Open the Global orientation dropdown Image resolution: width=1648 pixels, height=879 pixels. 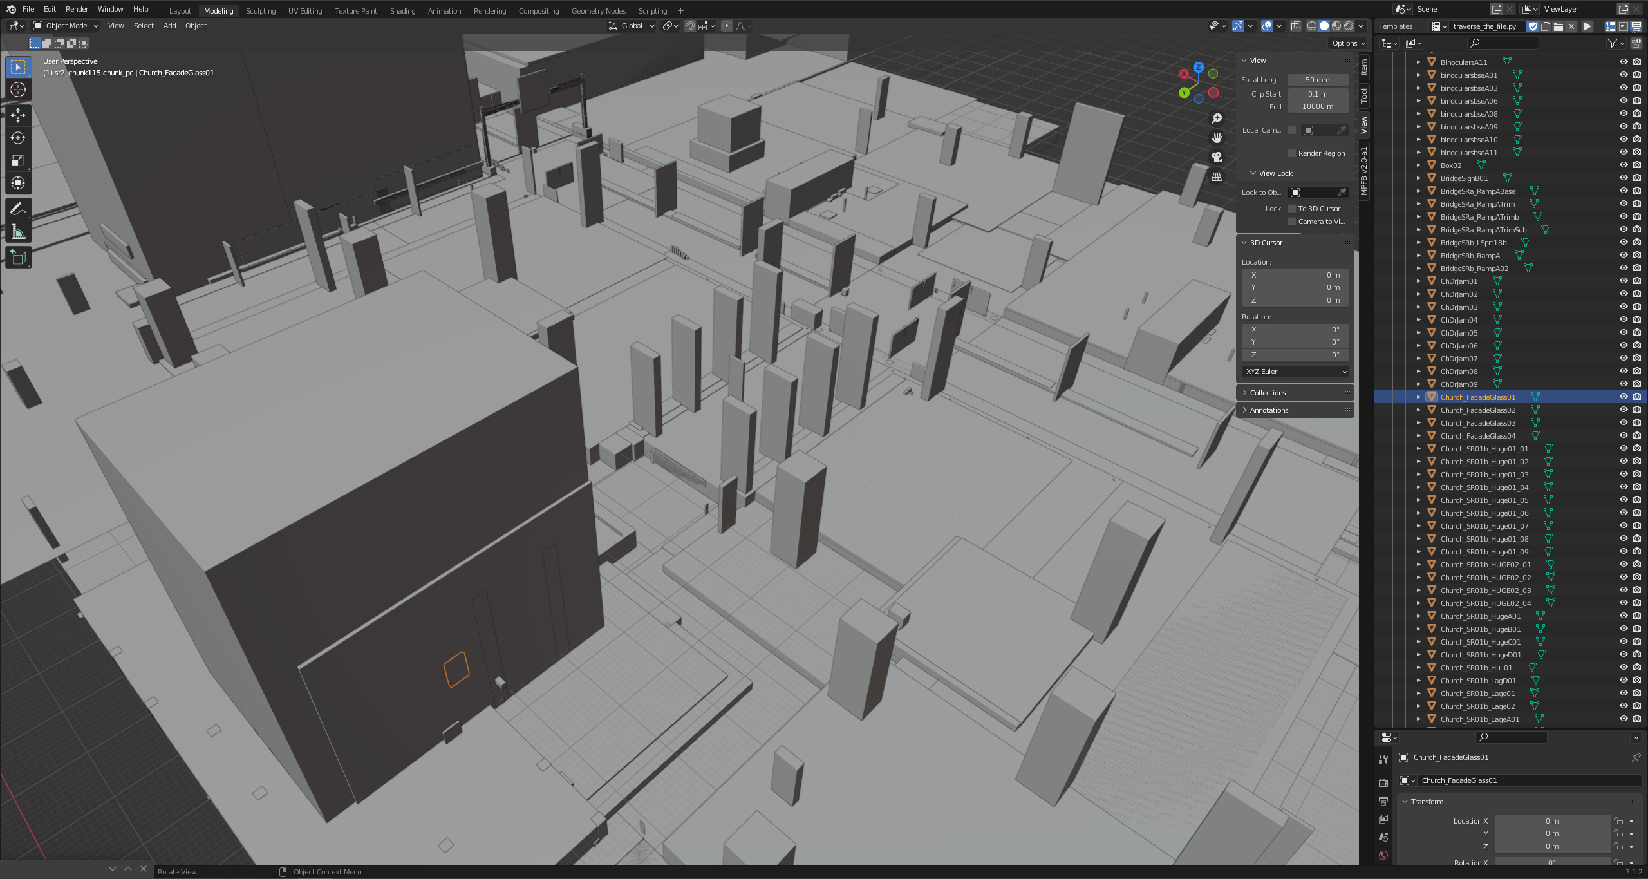pyautogui.click(x=631, y=26)
